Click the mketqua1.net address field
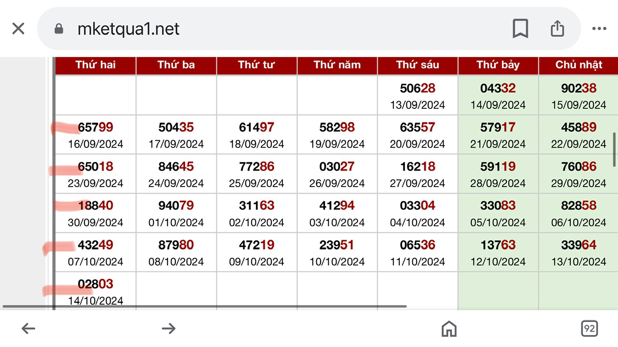 (309, 29)
